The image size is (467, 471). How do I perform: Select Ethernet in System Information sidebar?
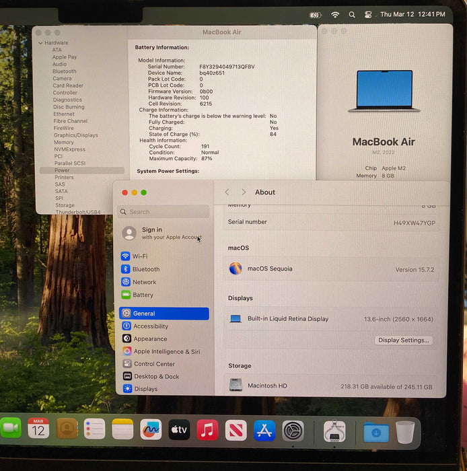click(64, 114)
